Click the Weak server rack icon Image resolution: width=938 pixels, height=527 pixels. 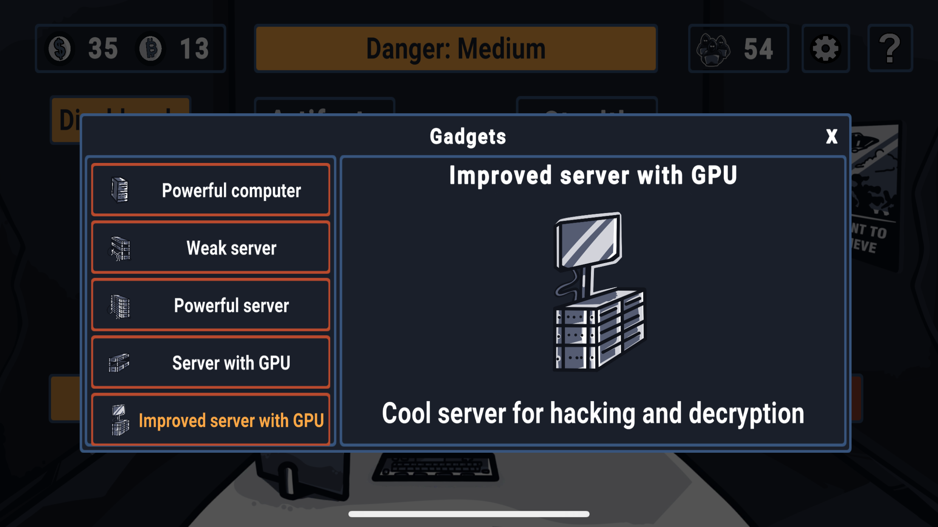pyautogui.click(x=120, y=248)
